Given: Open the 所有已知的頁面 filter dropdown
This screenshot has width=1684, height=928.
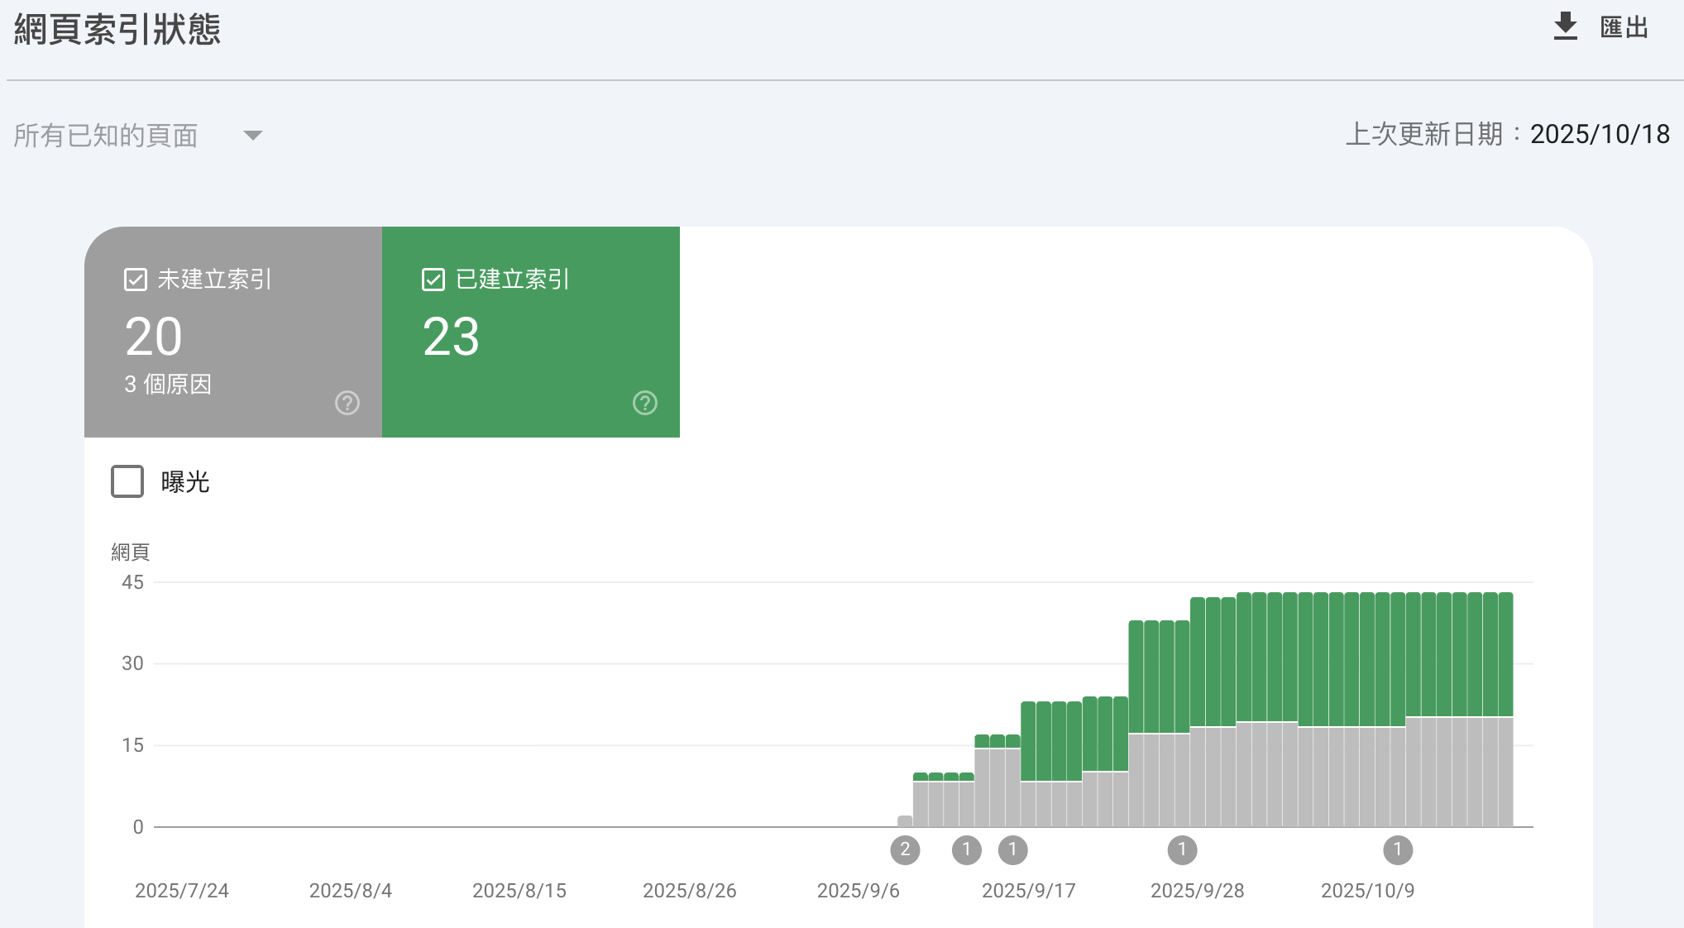Looking at the screenshot, I should click(106, 136).
